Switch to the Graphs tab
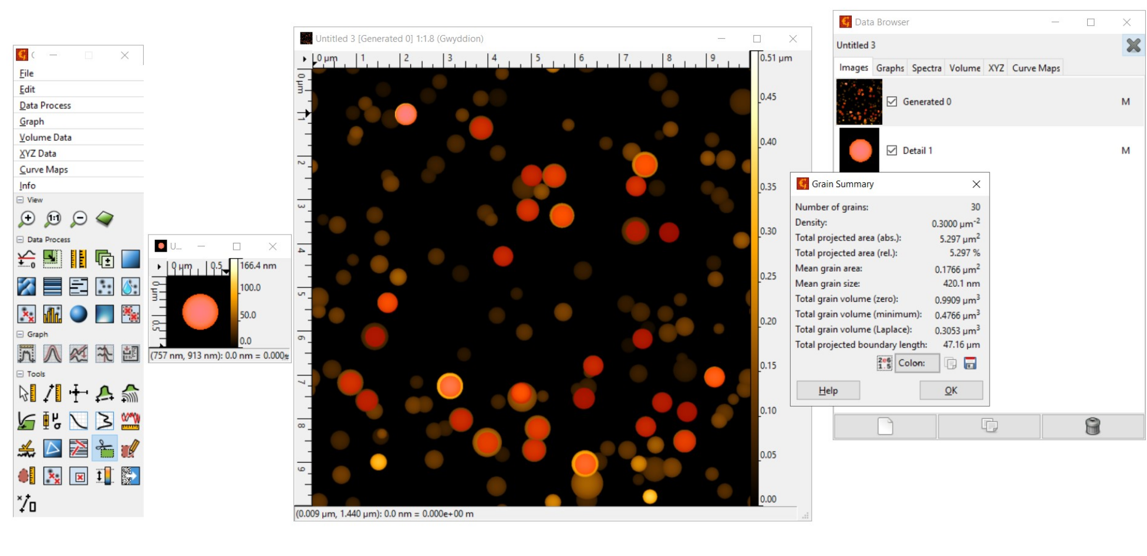 [x=890, y=68]
